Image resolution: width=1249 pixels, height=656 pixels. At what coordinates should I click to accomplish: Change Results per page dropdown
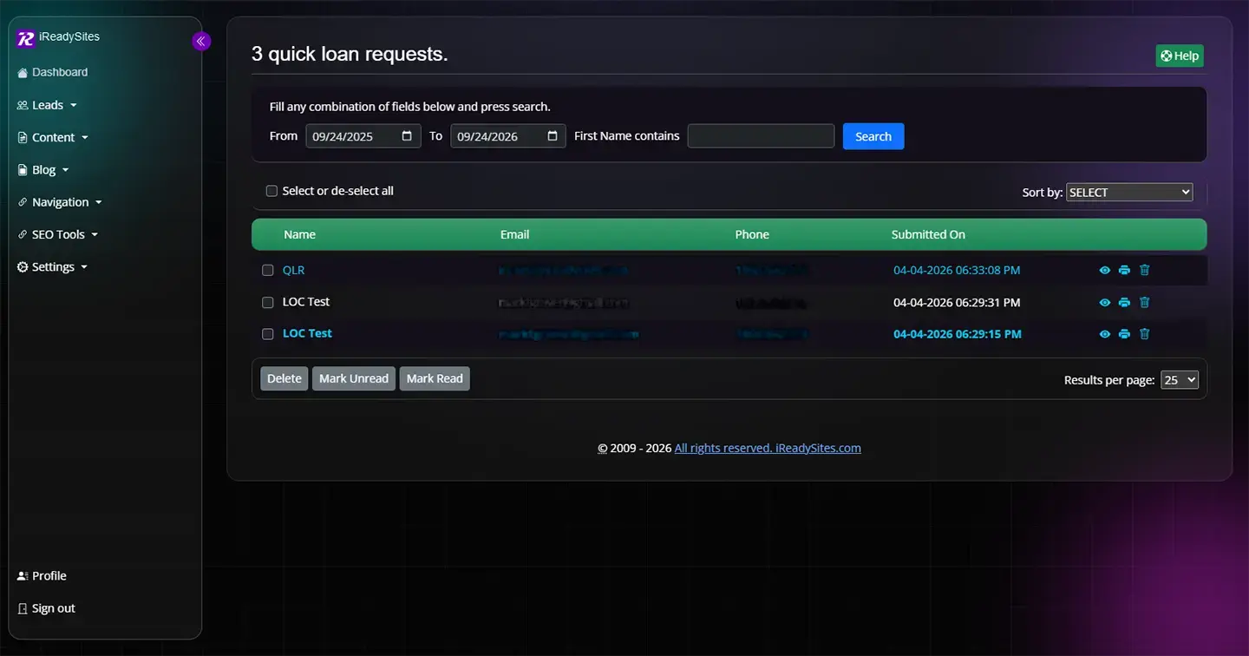point(1180,380)
